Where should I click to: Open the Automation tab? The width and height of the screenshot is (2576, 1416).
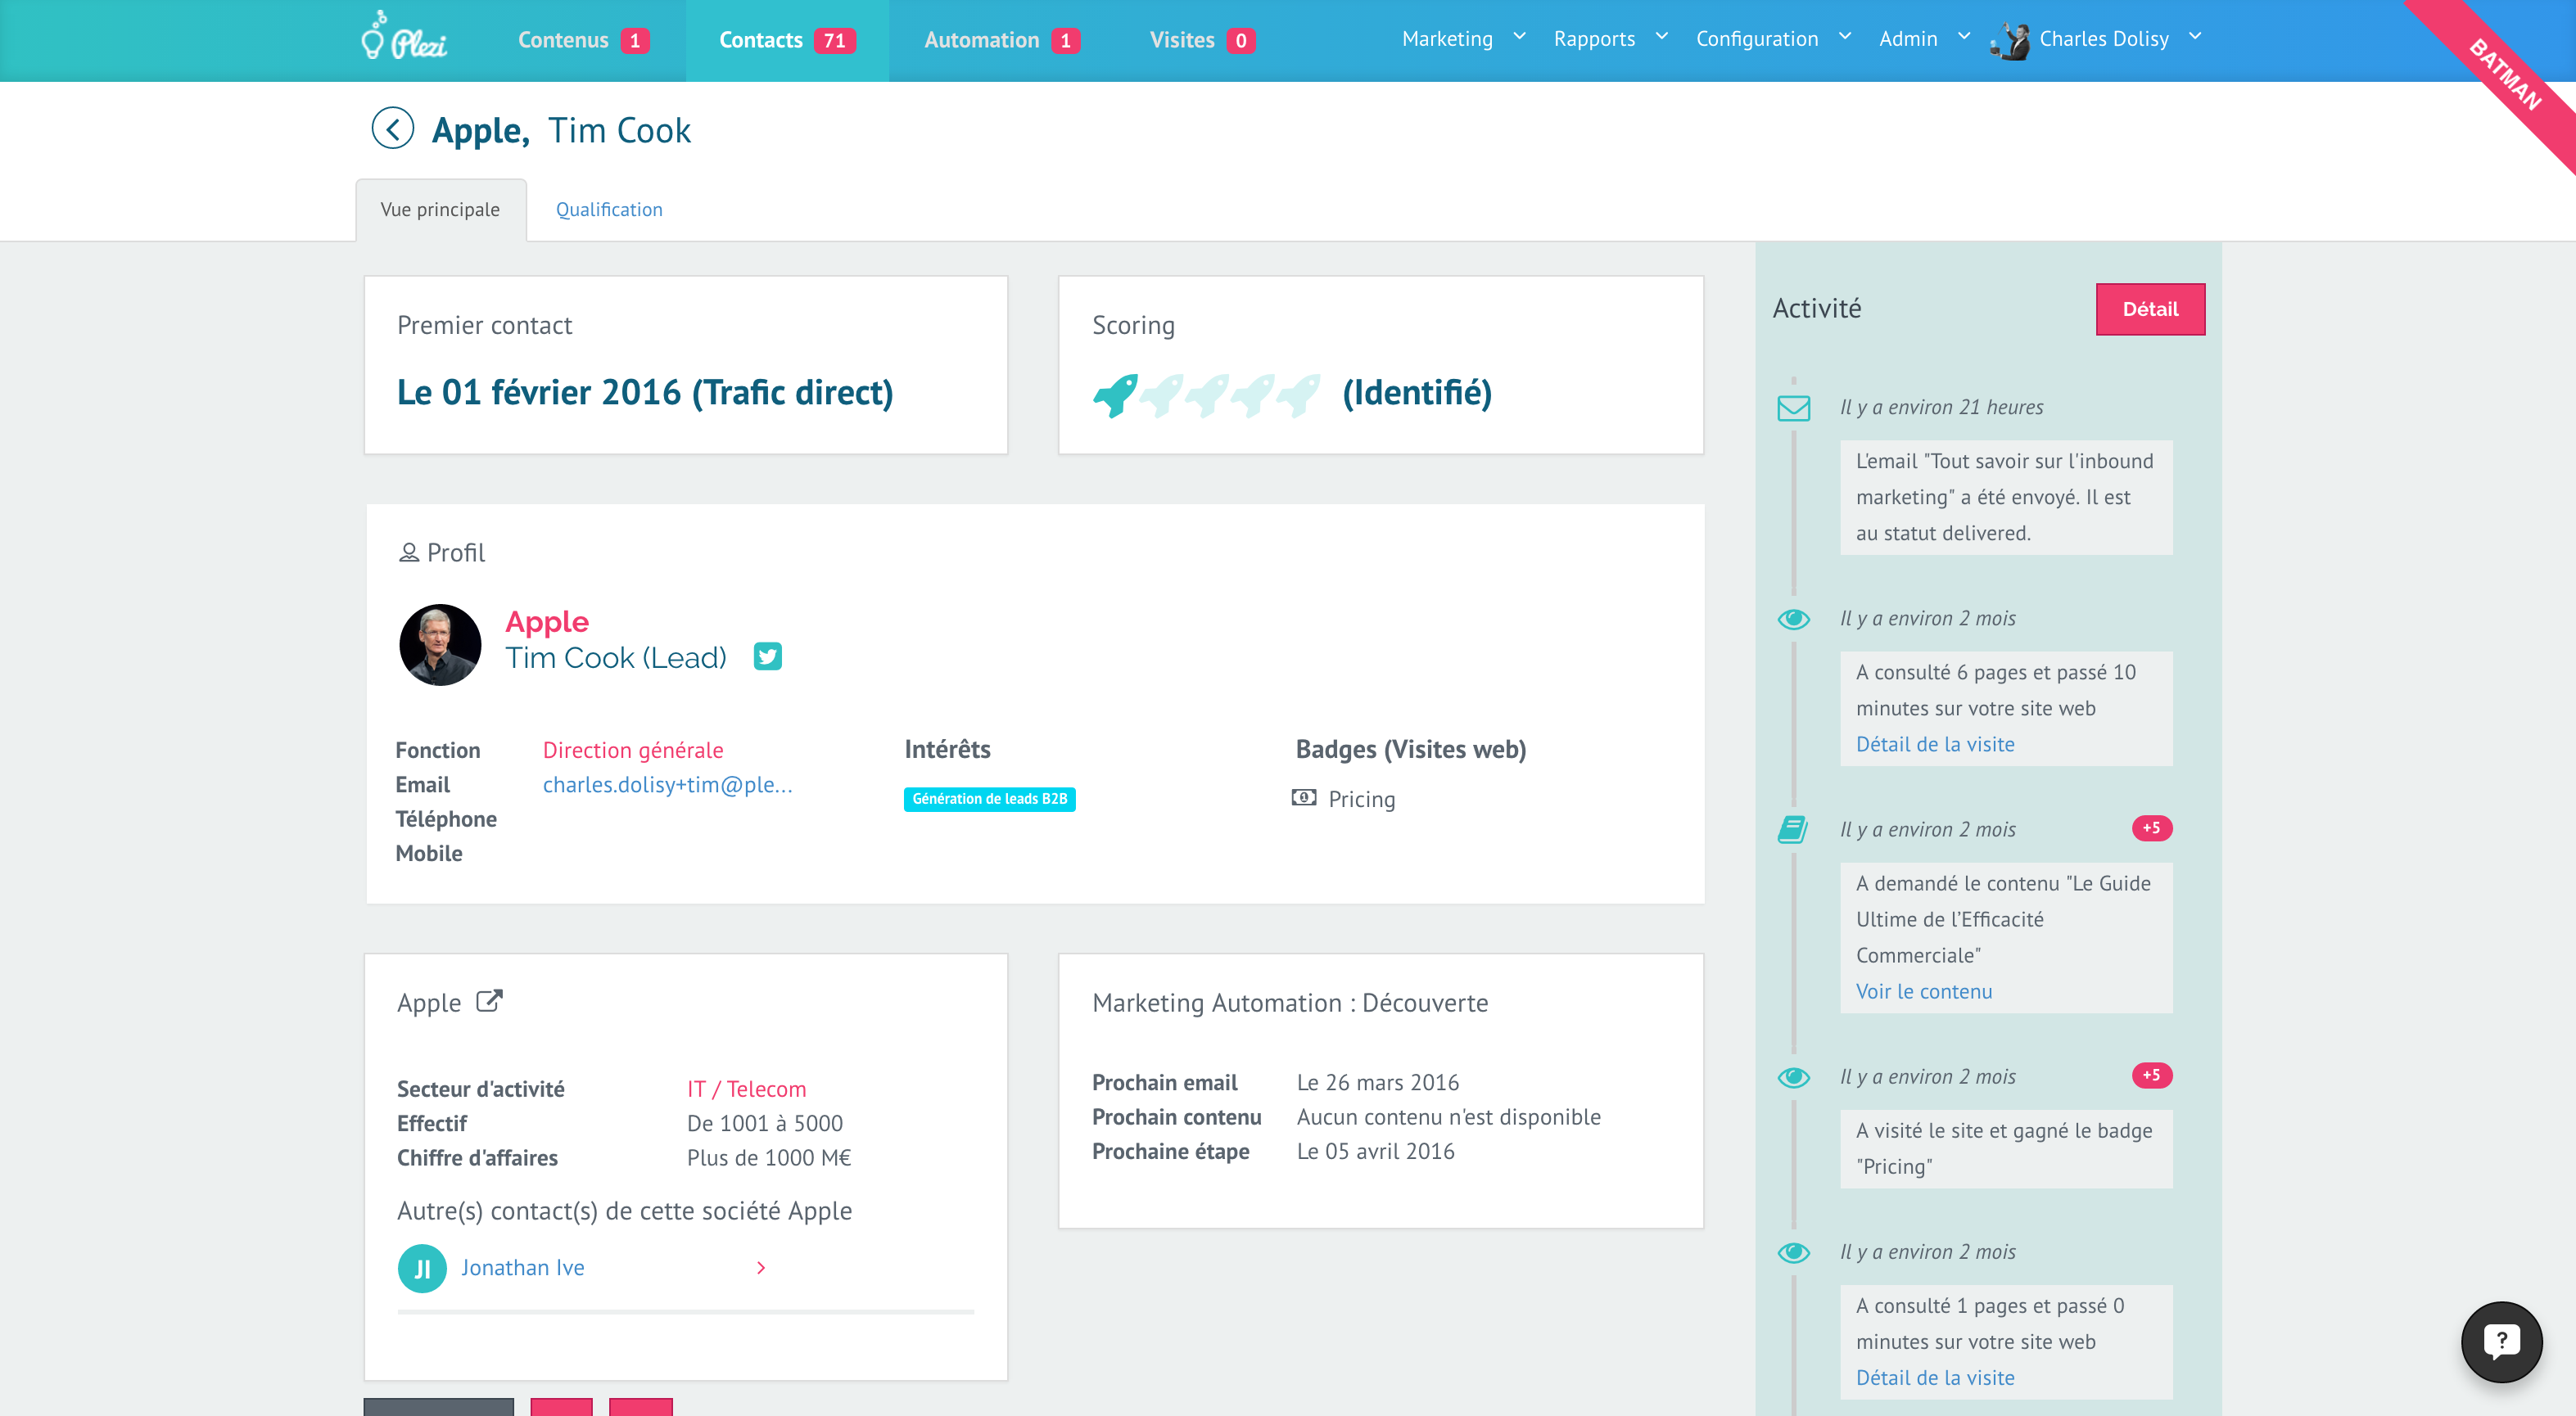pyautogui.click(x=1001, y=40)
